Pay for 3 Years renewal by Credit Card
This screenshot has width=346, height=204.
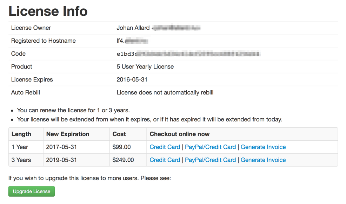pyautogui.click(x=165, y=160)
